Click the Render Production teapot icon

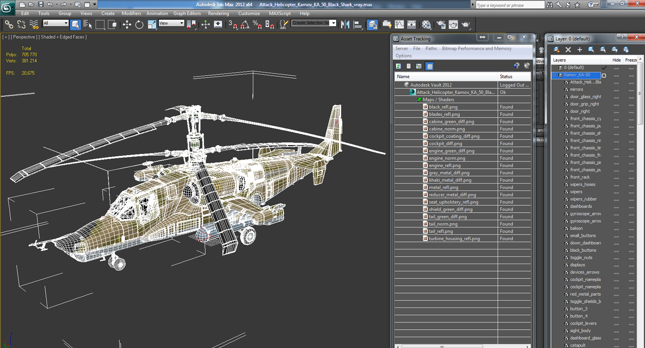pyautogui.click(x=466, y=24)
